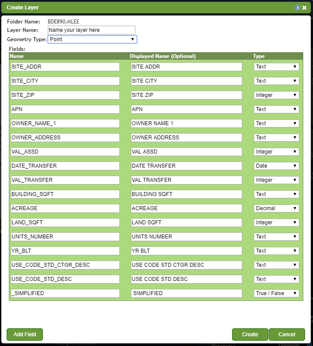Open the Type dropdown for SITE_CITY
The image size is (313, 346).
click(276, 81)
